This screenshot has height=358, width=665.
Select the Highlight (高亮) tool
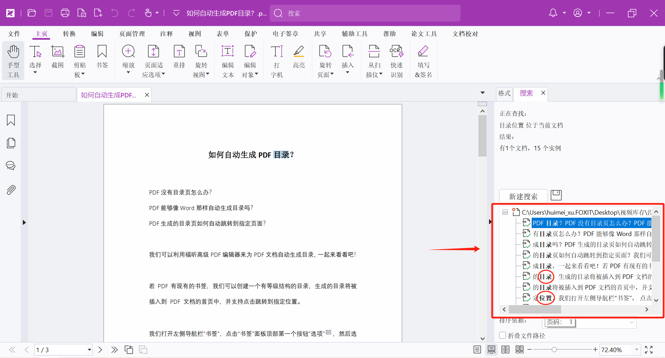tap(299, 57)
